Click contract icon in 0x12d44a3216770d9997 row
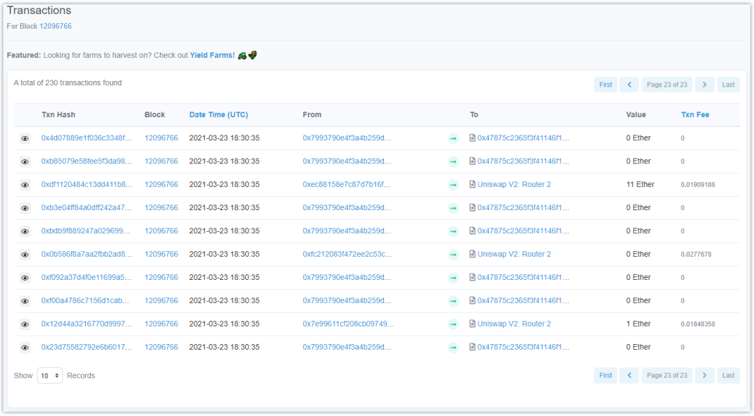Viewport: 754px width, 416px height. (x=472, y=324)
